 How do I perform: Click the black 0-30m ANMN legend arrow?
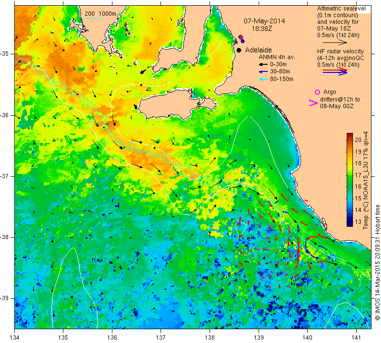click(x=263, y=65)
